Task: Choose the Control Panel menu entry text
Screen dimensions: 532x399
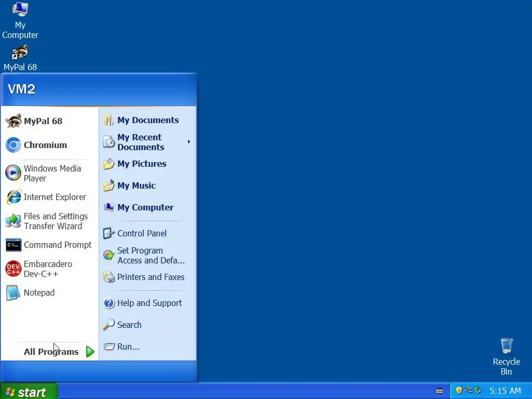Action: 142,233
